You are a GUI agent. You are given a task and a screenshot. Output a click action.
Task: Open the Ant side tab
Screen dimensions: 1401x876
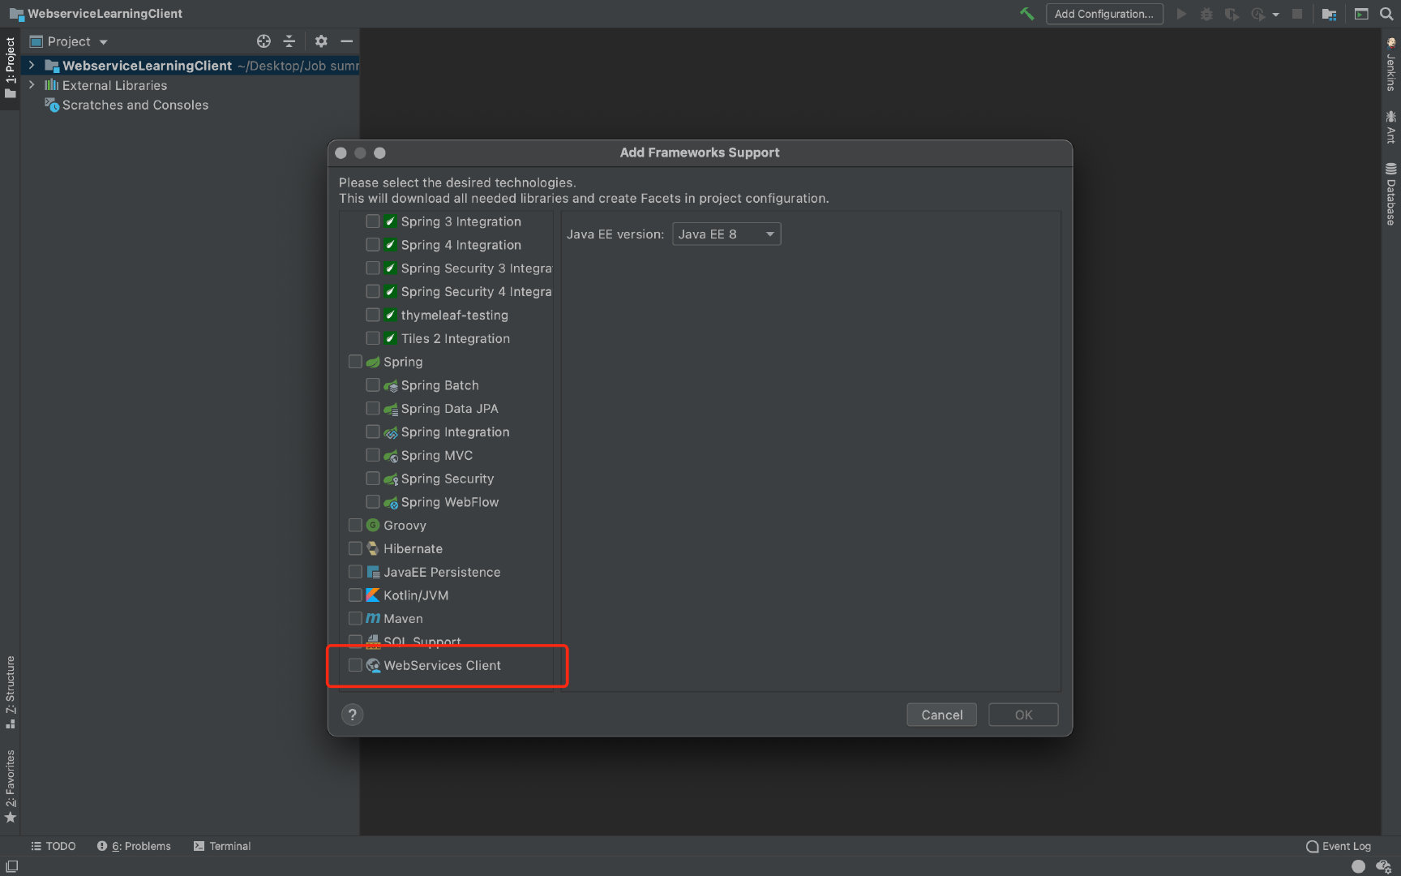click(1390, 127)
